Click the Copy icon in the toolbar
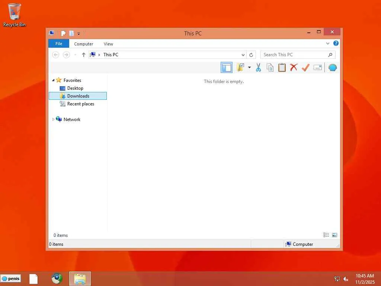The width and height of the screenshot is (381, 286). (x=270, y=67)
